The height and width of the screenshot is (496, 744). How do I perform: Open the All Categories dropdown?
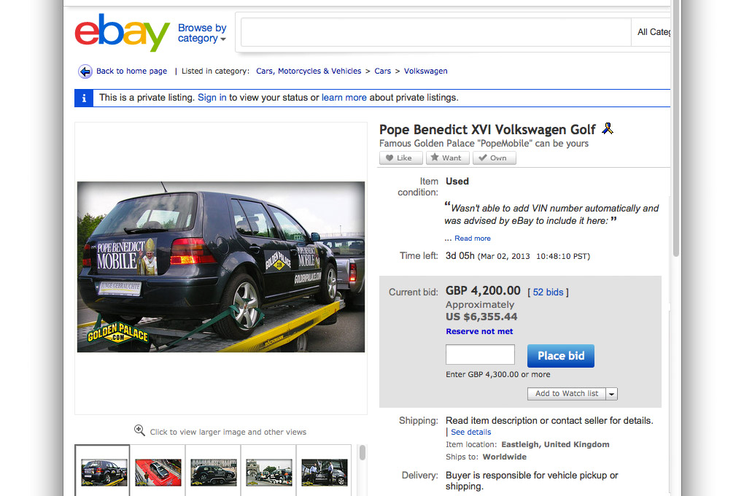click(x=651, y=32)
